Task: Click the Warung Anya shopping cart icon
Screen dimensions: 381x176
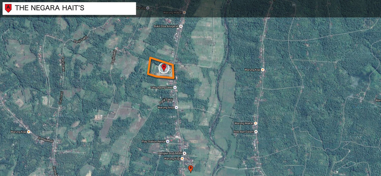Action: point(176,108)
